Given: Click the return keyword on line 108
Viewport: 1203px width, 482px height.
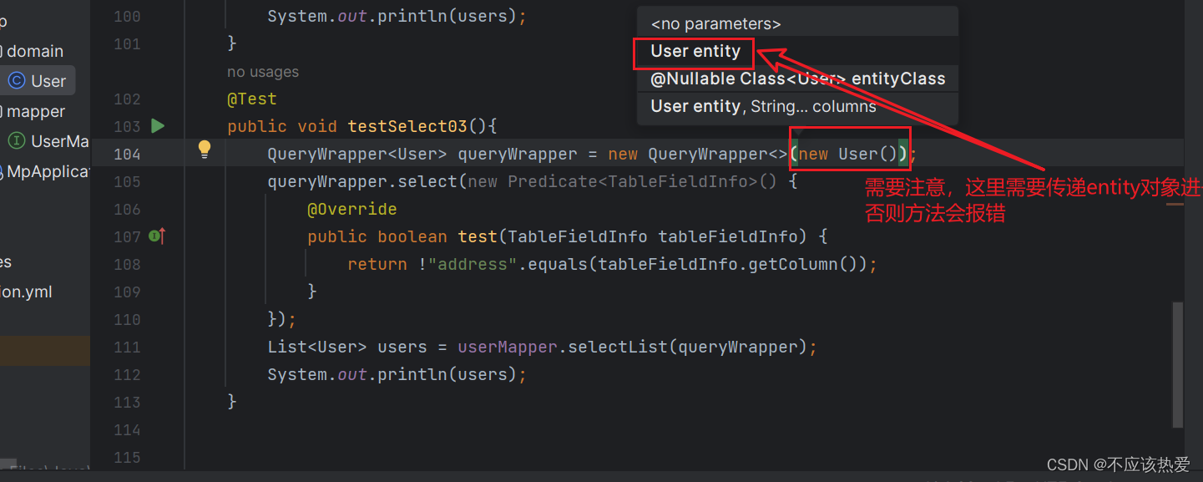Looking at the screenshot, I should tap(377, 264).
